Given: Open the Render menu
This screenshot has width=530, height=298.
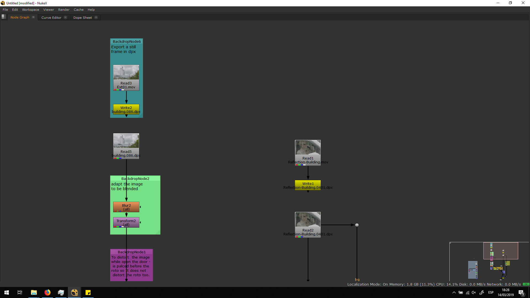Looking at the screenshot, I should pyautogui.click(x=64, y=10).
